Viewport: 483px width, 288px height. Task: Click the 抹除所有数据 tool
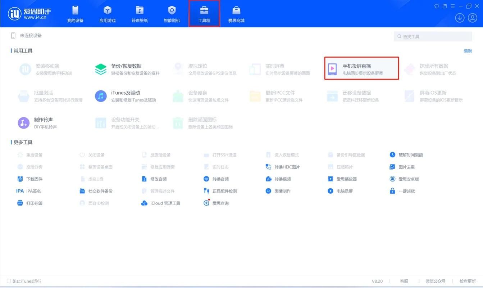430,69
